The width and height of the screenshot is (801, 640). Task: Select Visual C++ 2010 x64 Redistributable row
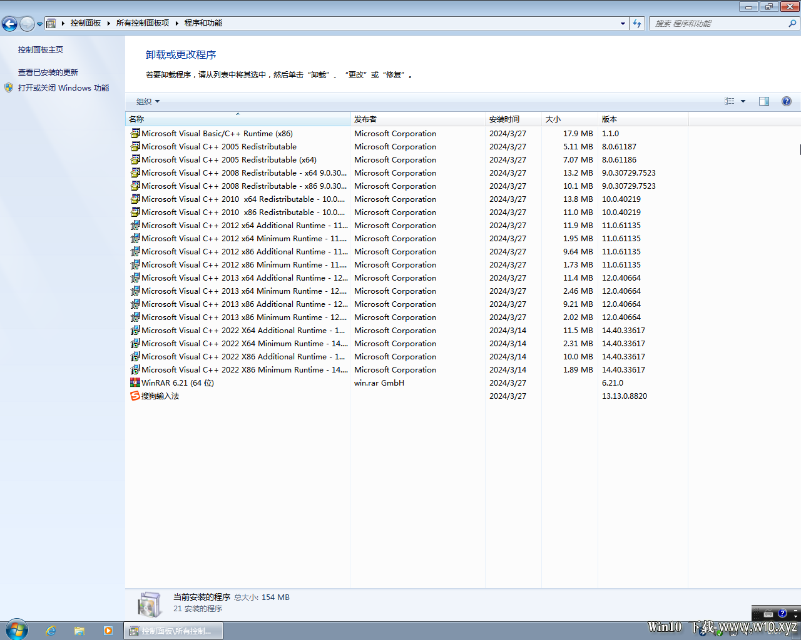coord(407,199)
